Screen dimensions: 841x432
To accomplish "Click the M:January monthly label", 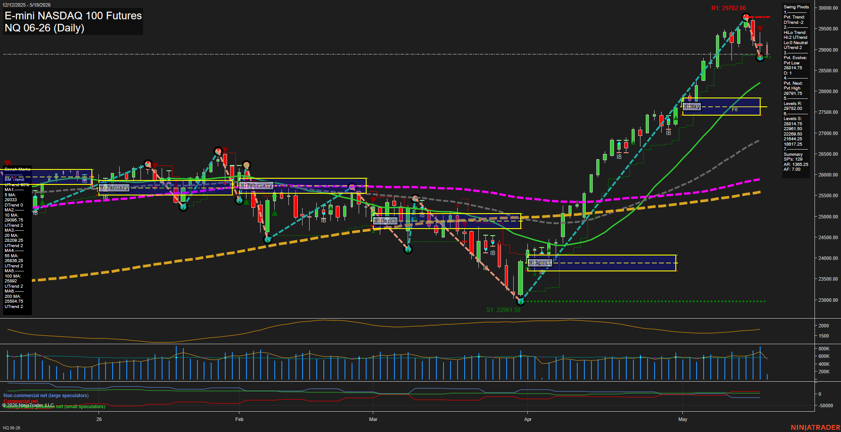I will pyautogui.click(x=114, y=188).
